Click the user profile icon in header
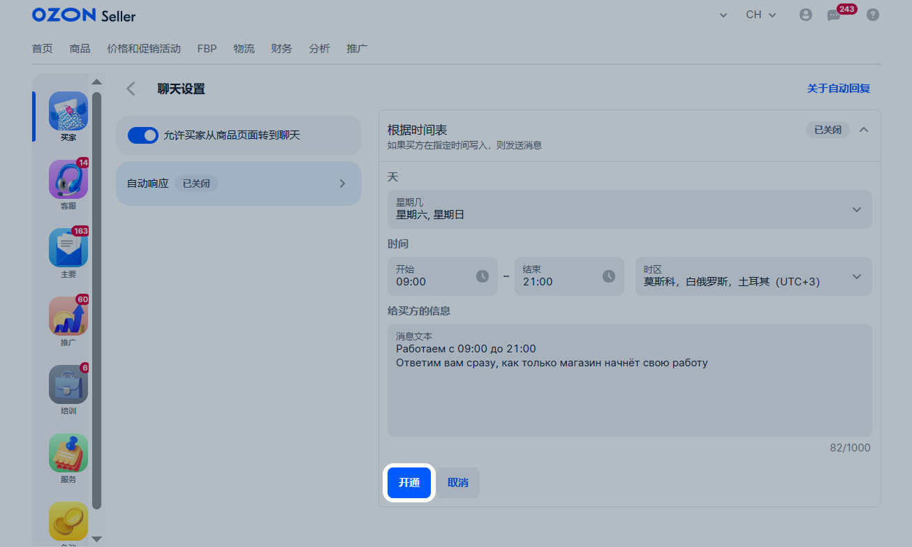The image size is (912, 547). 806,15
